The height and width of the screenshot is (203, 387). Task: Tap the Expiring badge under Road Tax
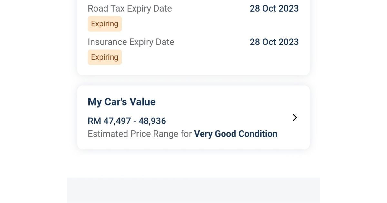point(104,24)
